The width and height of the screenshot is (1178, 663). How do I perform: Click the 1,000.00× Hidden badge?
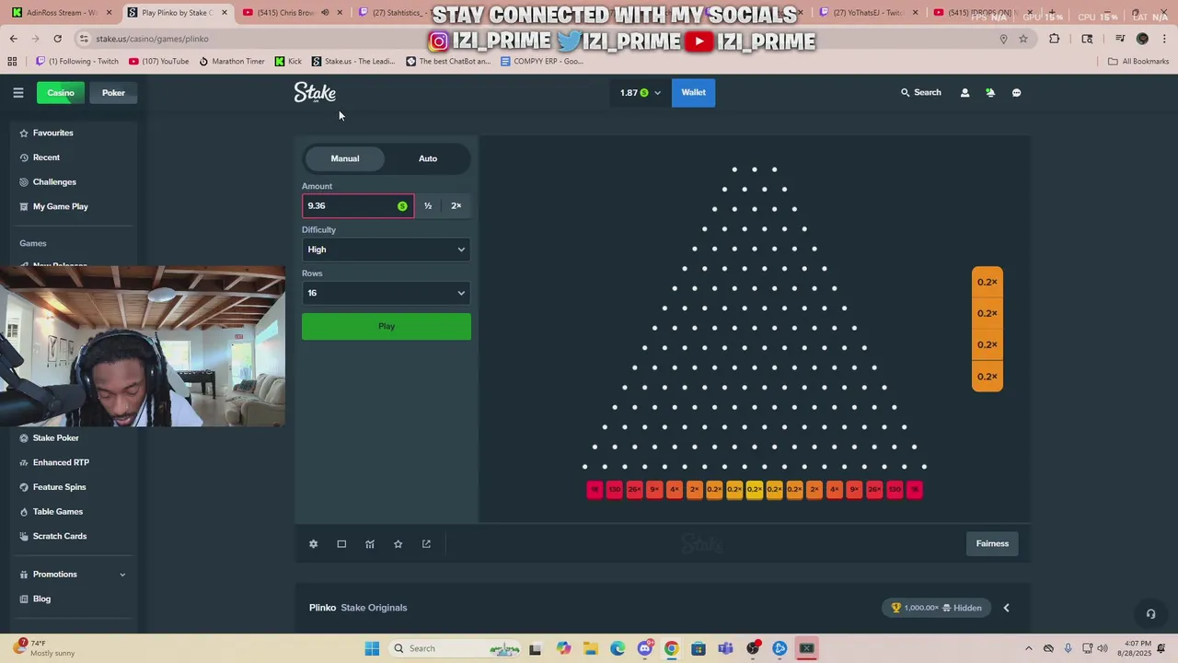coord(937,608)
